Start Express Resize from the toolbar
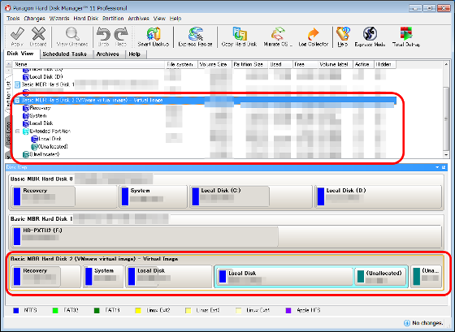 click(x=195, y=37)
